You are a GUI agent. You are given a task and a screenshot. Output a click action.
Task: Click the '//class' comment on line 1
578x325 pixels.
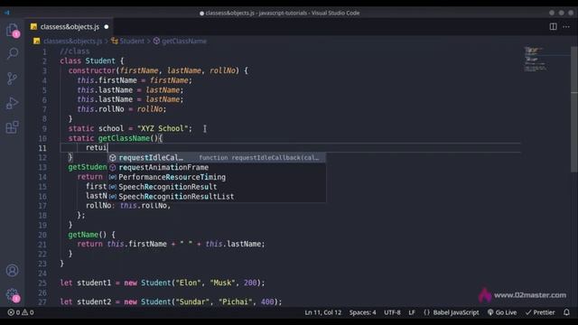pyautogui.click(x=75, y=51)
